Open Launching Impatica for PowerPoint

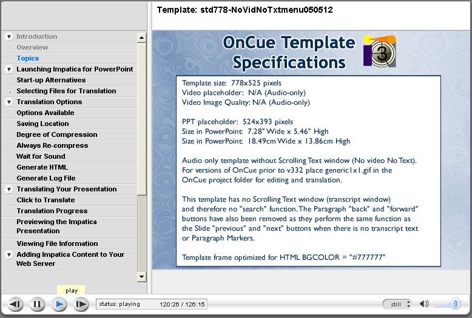pyautogui.click(x=75, y=69)
